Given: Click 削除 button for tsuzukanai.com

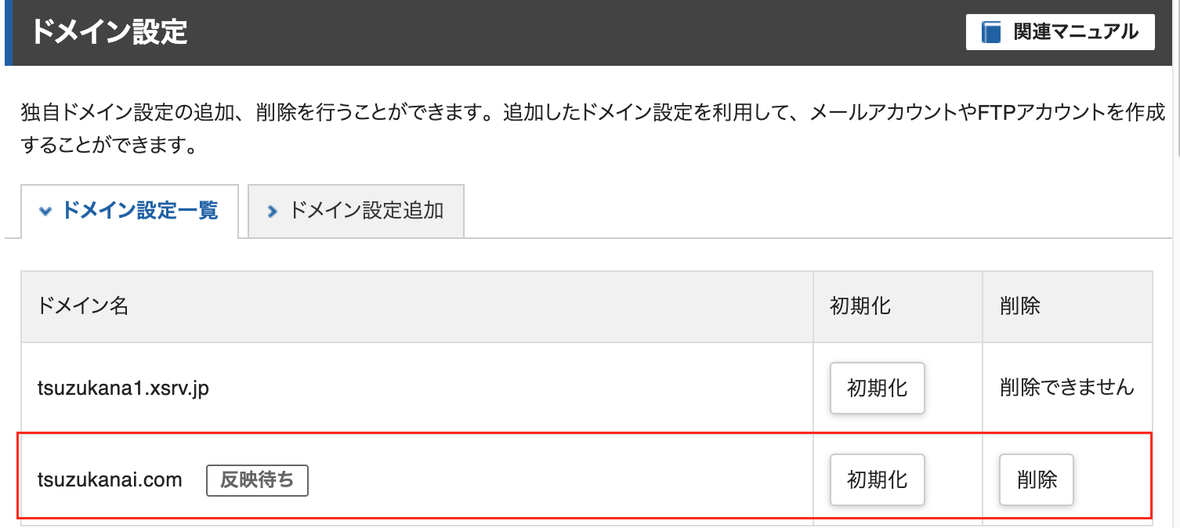Looking at the screenshot, I should [1037, 479].
